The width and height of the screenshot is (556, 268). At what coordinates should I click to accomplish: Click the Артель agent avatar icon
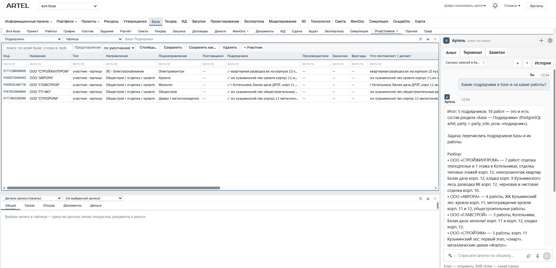(x=446, y=41)
